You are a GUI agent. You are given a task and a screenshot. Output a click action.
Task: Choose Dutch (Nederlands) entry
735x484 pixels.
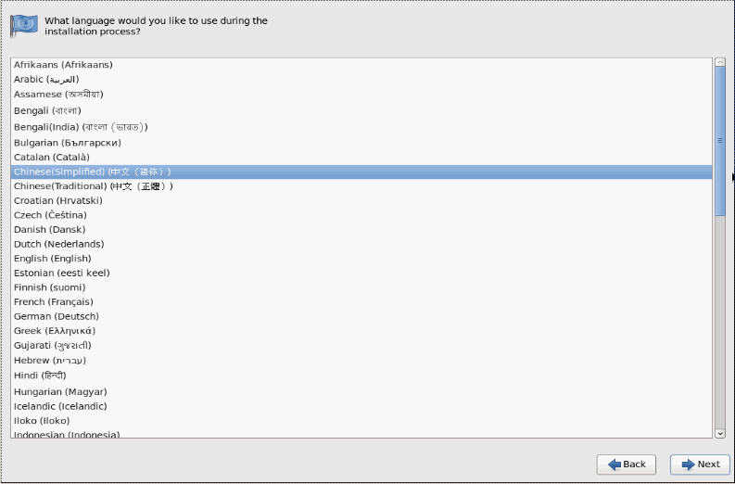point(59,244)
